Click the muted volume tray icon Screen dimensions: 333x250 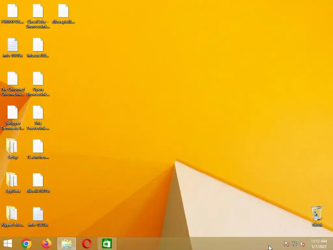click(302, 244)
